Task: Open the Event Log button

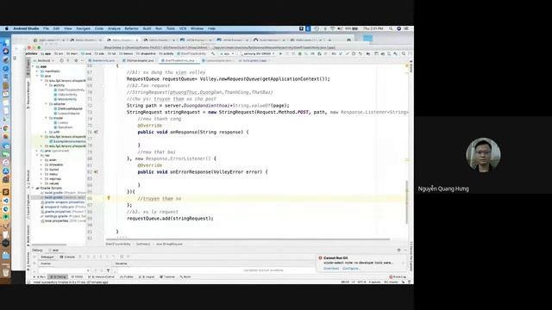Action: (x=398, y=277)
